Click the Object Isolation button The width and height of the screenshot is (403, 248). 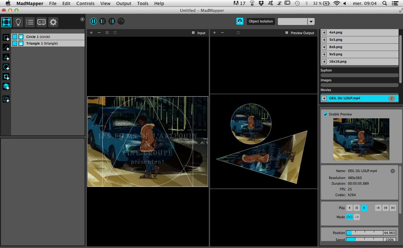pyautogui.click(x=260, y=21)
